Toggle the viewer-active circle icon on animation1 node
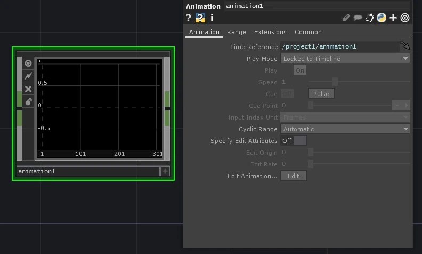The image size is (422, 254). (28, 63)
